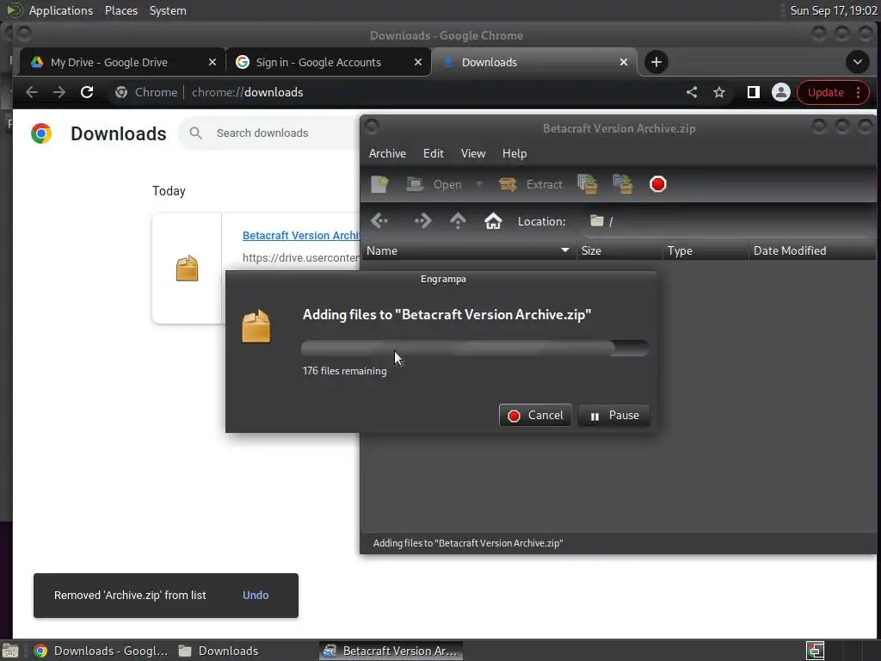
Task: Click the add folder icon in Engrampa
Action: pos(623,184)
